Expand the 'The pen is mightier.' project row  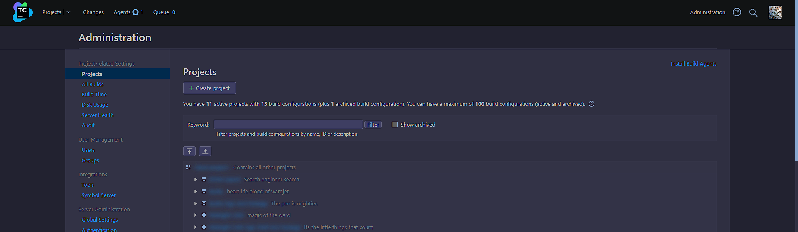point(196,203)
